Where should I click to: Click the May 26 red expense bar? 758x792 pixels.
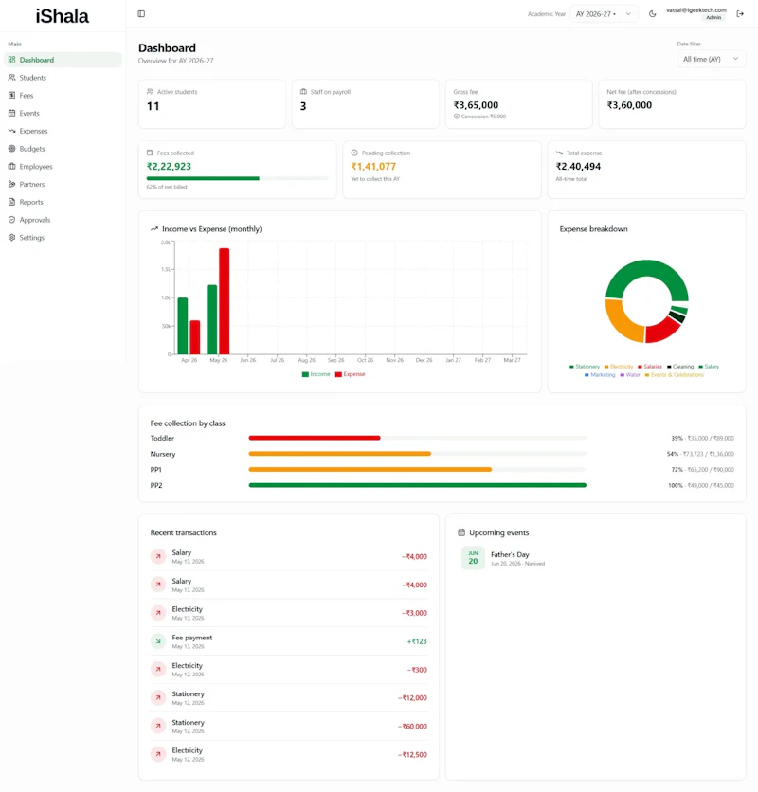[225, 301]
